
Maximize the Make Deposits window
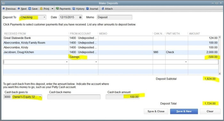point(217,3)
